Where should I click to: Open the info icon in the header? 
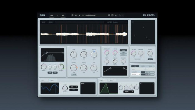click(73, 15)
